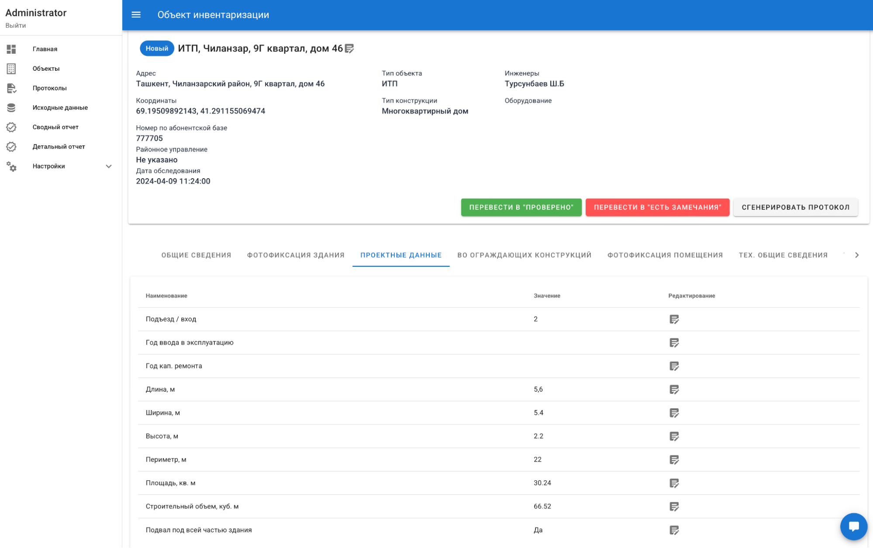Click the 'Выйти' logout link

pyautogui.click(x=16, y=25)
